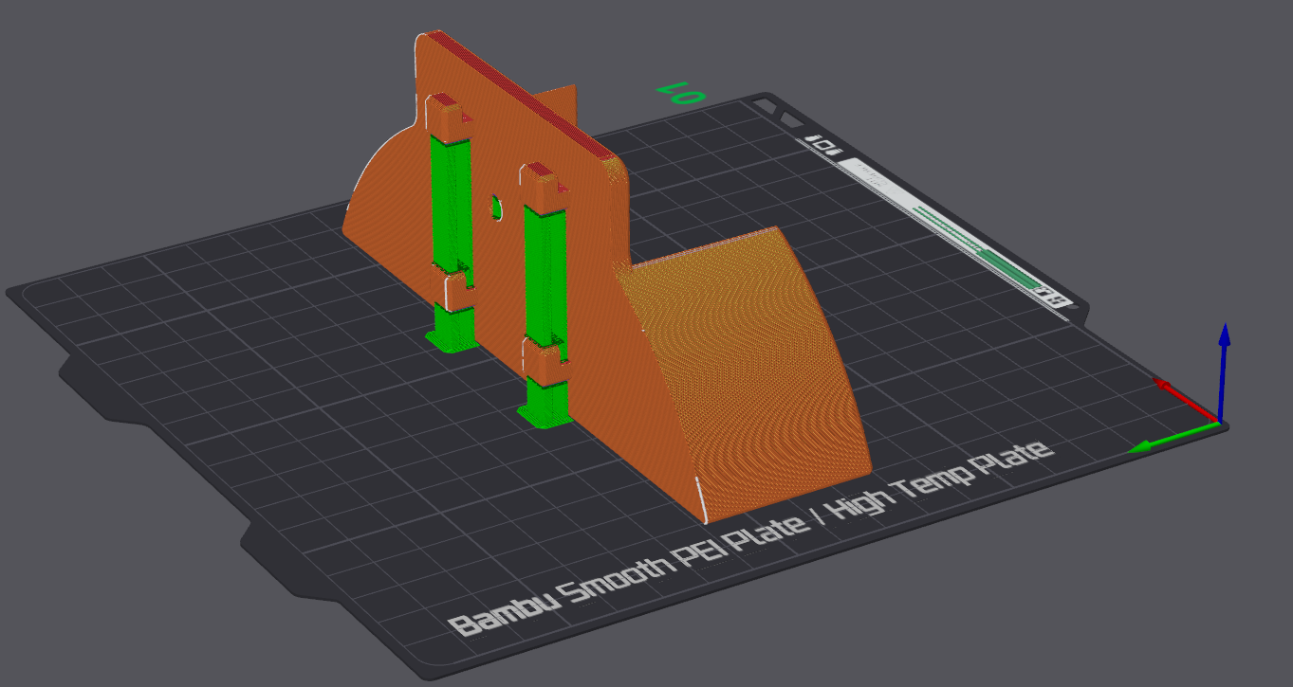1293x687 pixels.
Task: Click the green Y axis arrow
Action: (1174, 437)
